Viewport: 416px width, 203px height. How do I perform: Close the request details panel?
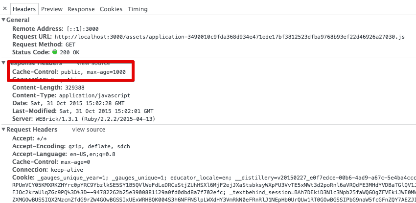(x=5, y=9)
